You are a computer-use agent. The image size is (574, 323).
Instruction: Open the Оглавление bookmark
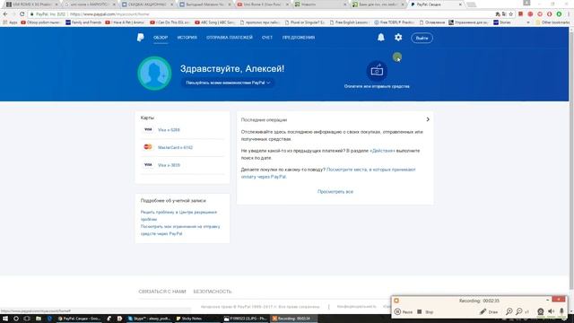coord(432,22)
